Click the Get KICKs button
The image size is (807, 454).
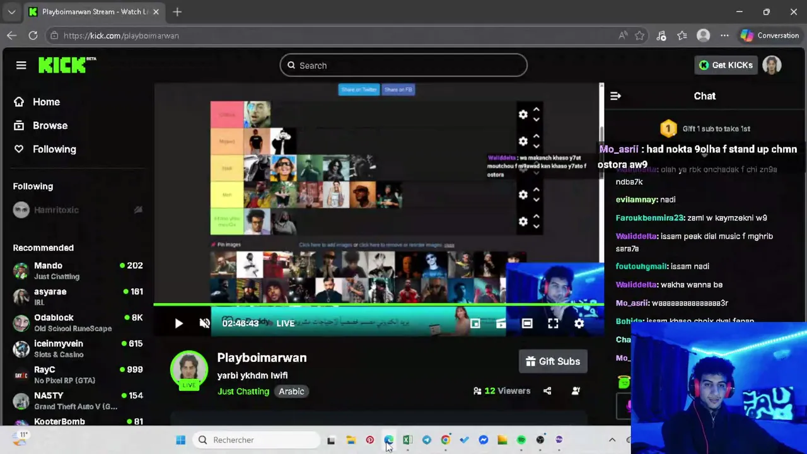coord(726,65)
